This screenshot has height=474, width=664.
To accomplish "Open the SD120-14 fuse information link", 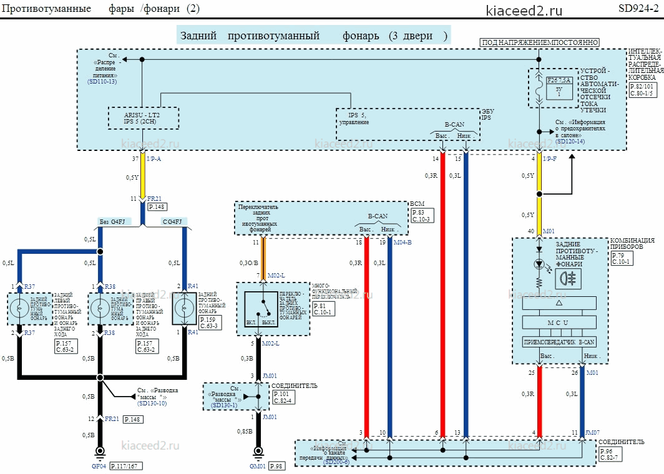I will click(570, 142).
